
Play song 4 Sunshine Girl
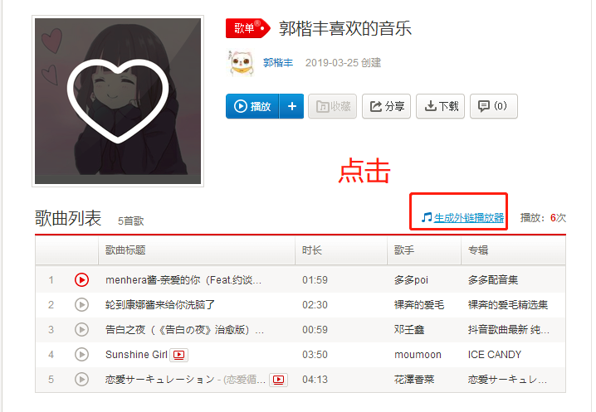click(x=81, y=354)
